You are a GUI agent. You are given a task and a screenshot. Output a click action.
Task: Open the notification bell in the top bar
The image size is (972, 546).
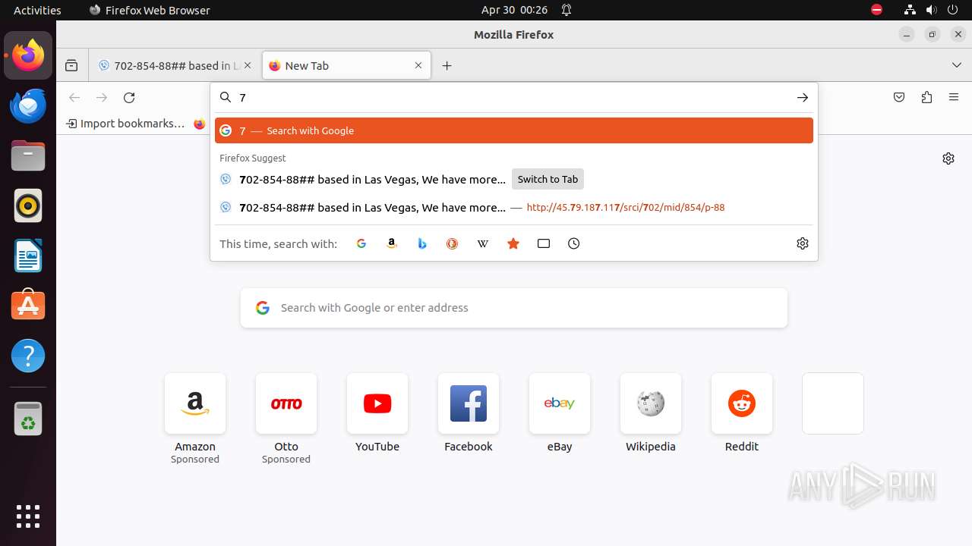(566, 10)
